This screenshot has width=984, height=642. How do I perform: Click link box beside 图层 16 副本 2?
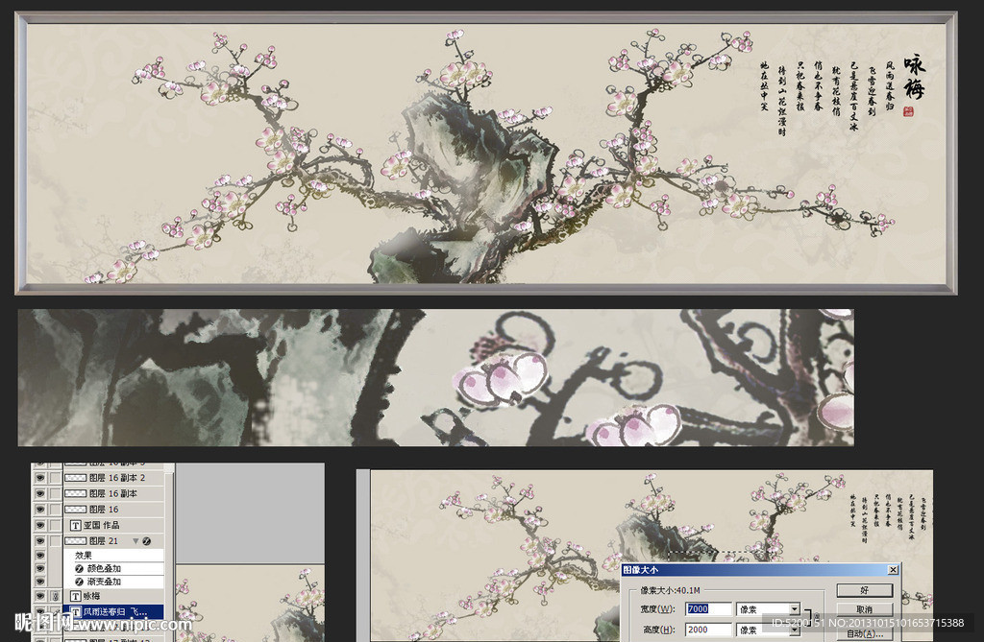(55, 478)
